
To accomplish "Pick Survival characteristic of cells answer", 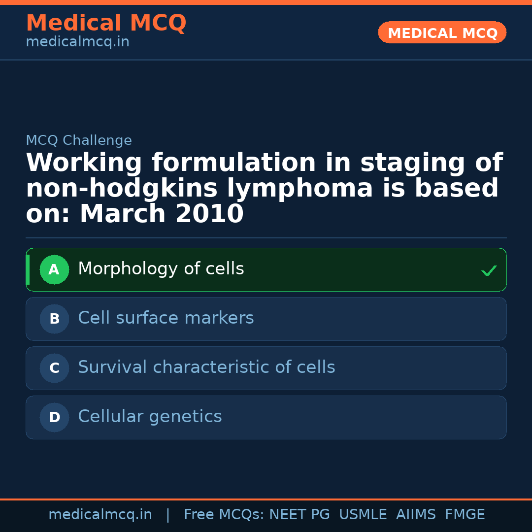I will click(x=206, y=367).
